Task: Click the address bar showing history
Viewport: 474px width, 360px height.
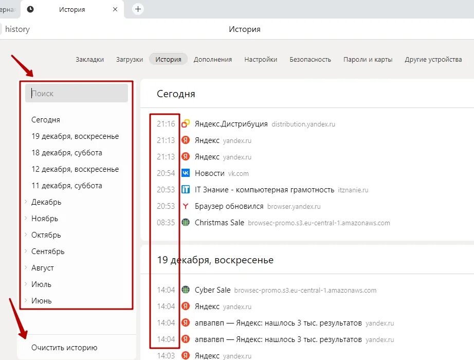Action: point(17,29)
